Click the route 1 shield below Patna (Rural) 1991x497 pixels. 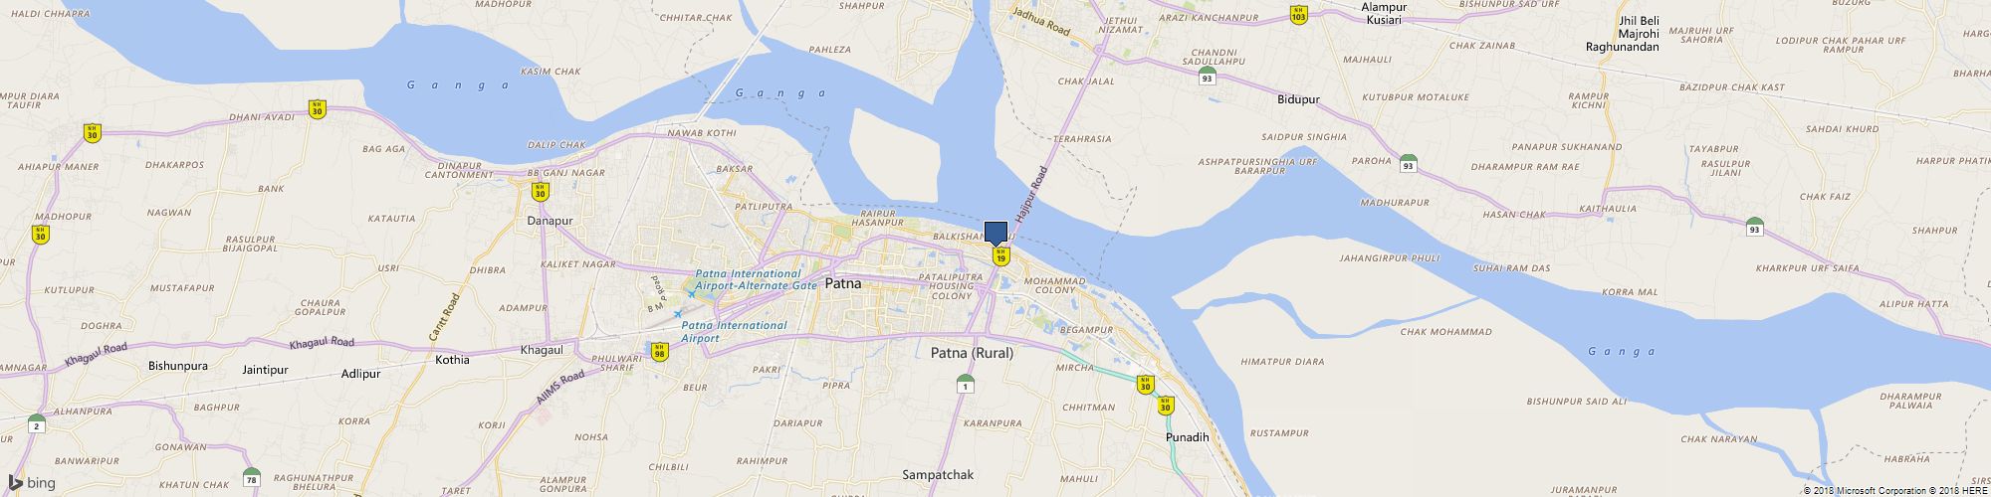pyautogui.click(x=965, y=384)
